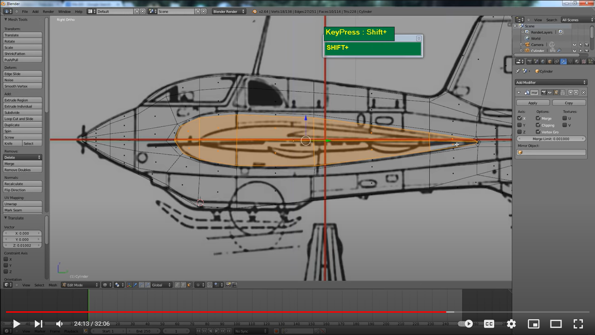Viewport: 595px width, 335px height.
Task: Toggle Camera visibility eye in outliner
Action: [x=574, y=45]
